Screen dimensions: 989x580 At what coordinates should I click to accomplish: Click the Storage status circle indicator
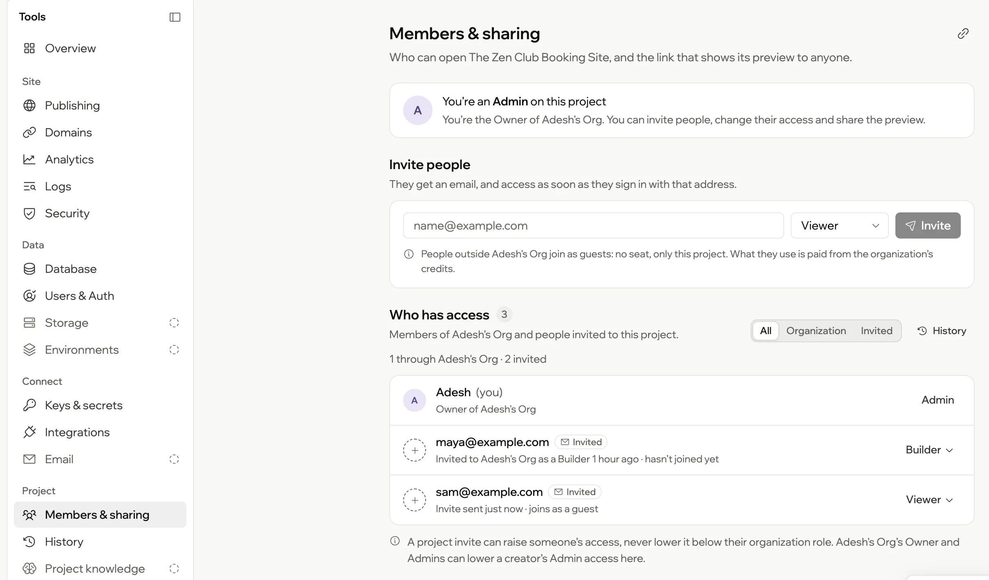tap(174, 323)
